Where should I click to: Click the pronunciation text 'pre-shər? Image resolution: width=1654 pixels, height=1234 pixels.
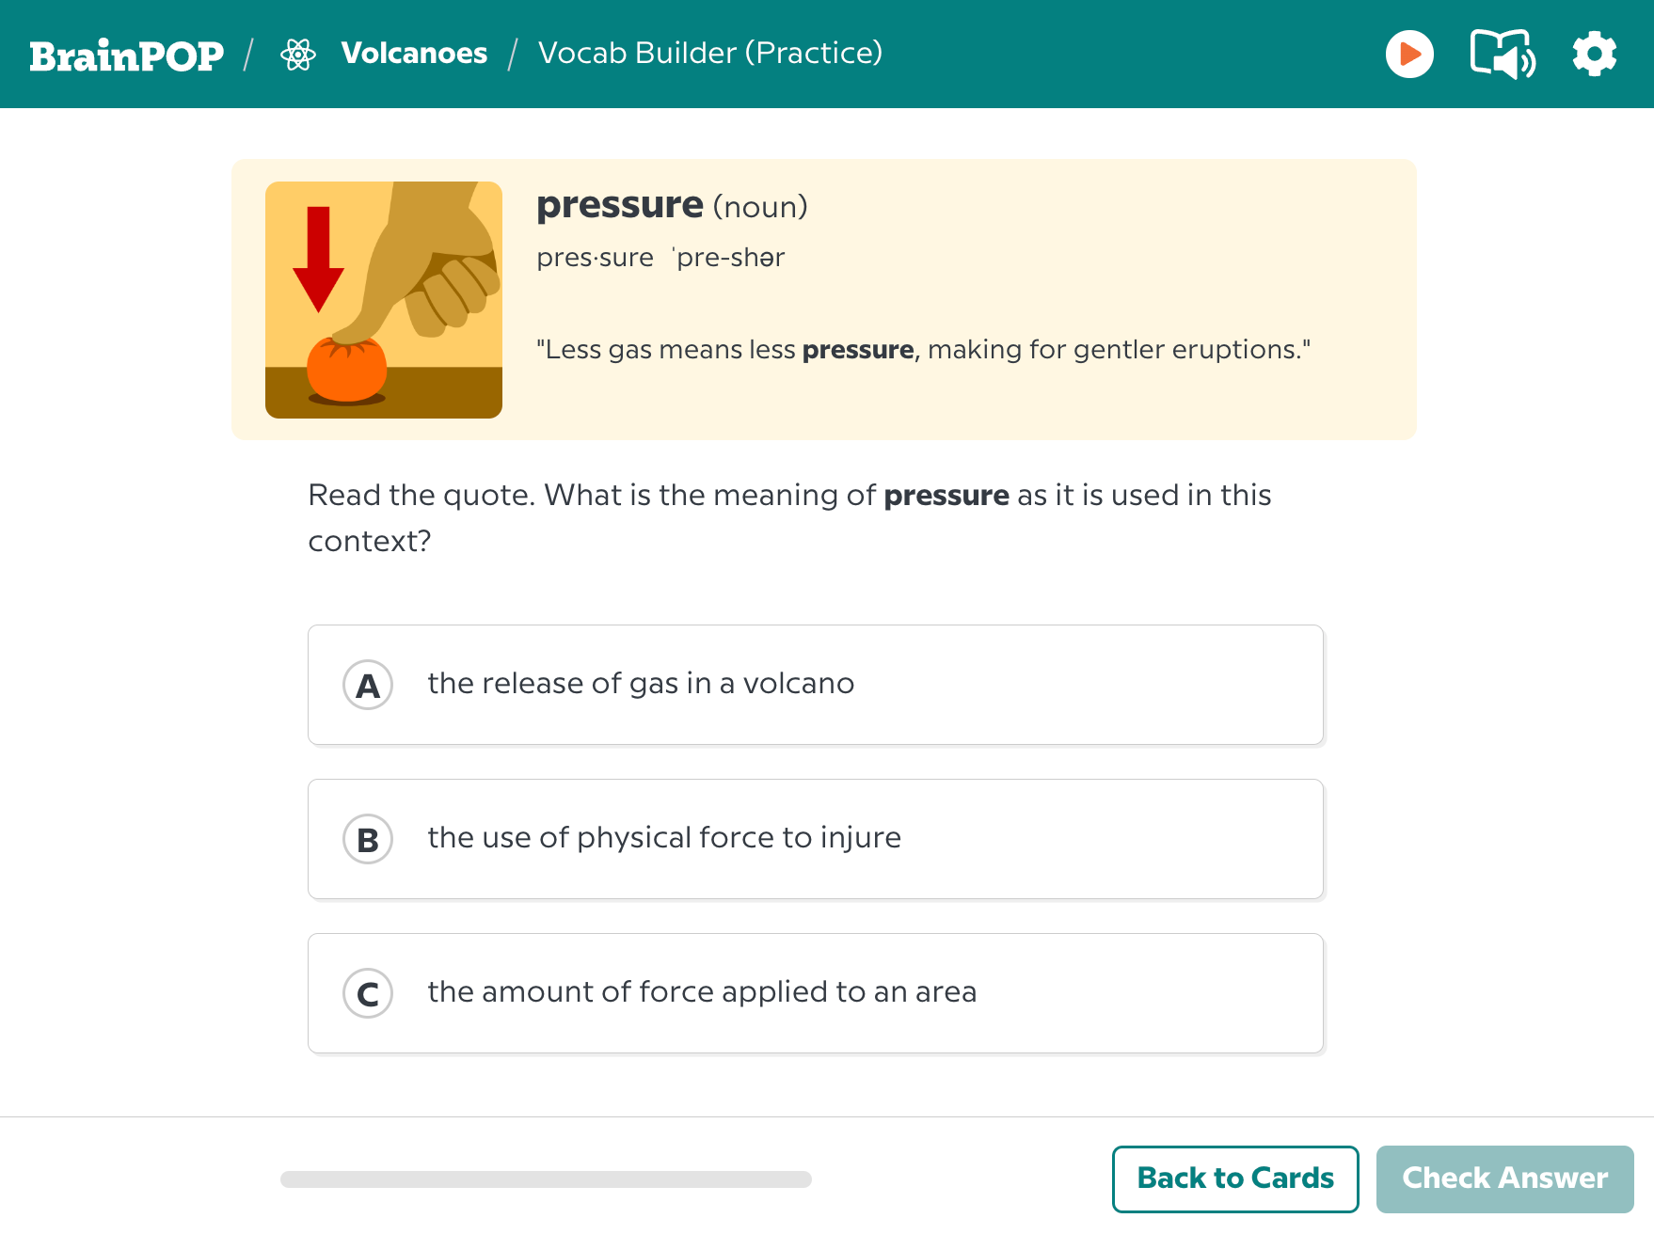[x=729, y=258]
